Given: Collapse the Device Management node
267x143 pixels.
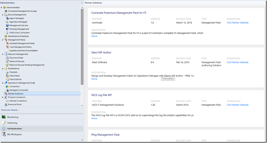Looking at the screenshot, I should [3, 15].
